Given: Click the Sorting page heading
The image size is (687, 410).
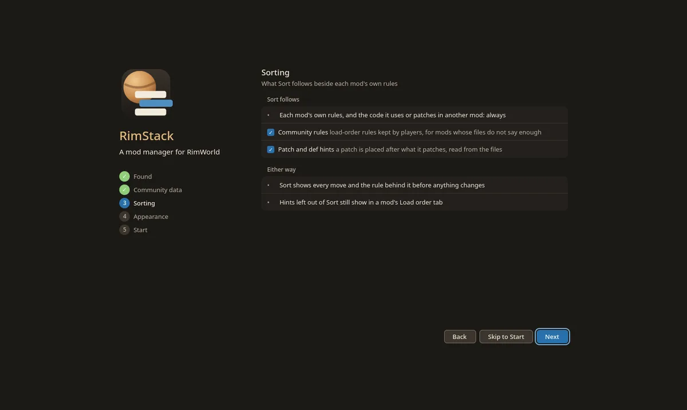Looking at the screenshot, I should point(275,73).
